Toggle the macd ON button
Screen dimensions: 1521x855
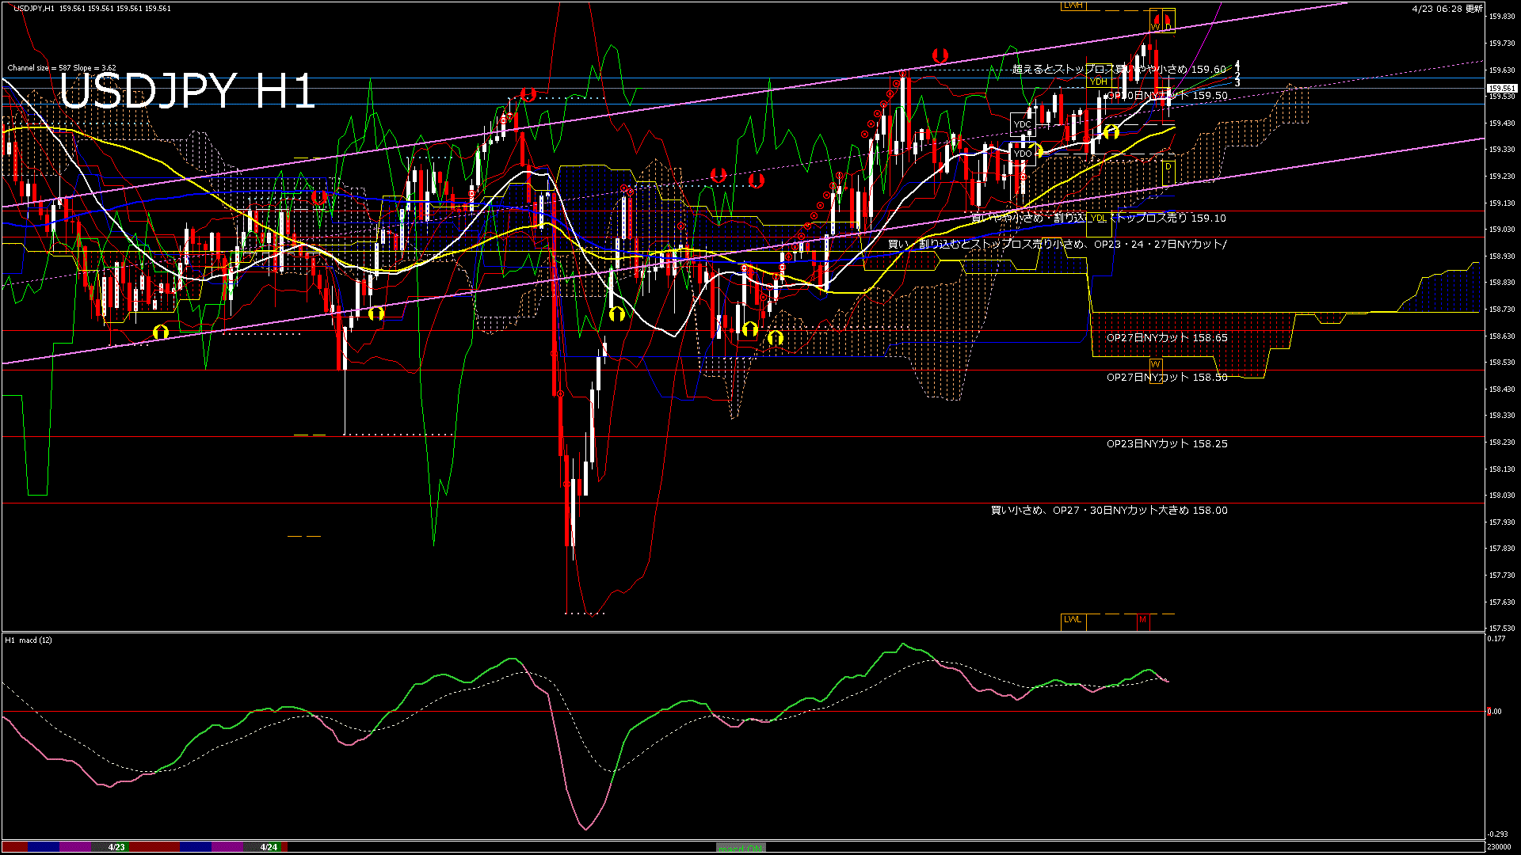tap(741, 847)
